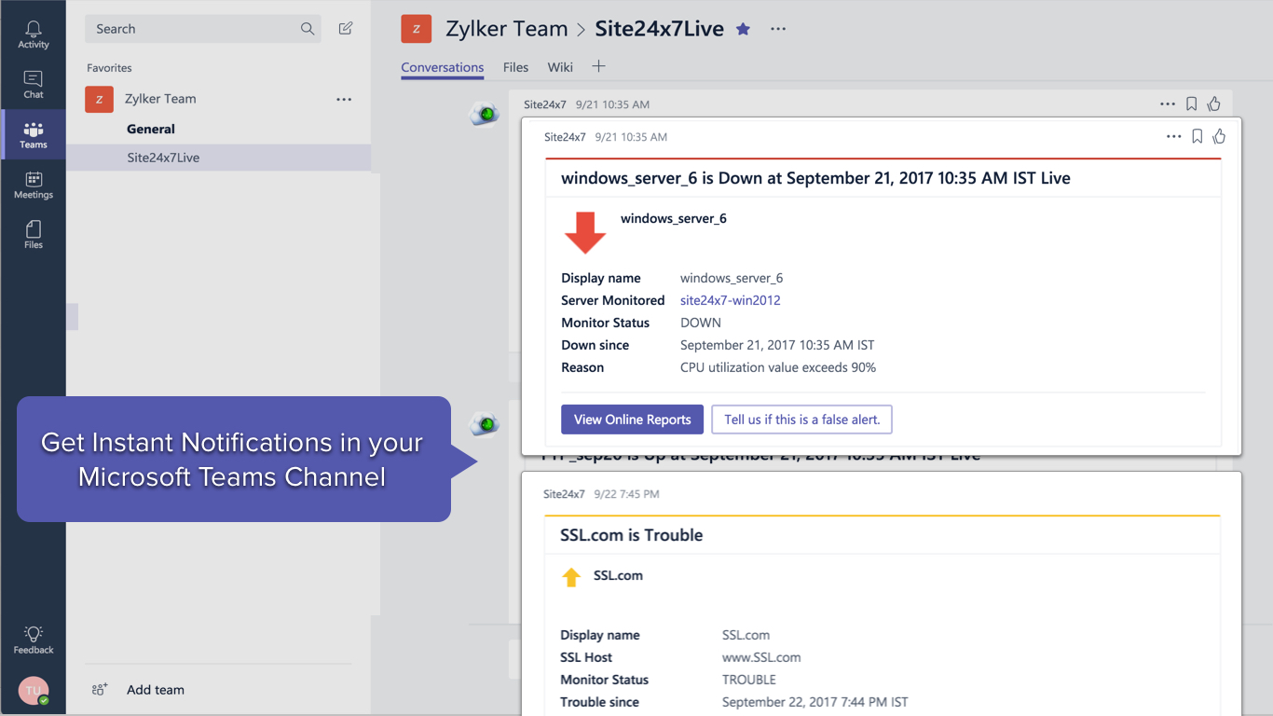Bookmark the background 9/21 10:35 AM message
Viewport: 1273px width, 716px height.
coord(1191,104)
